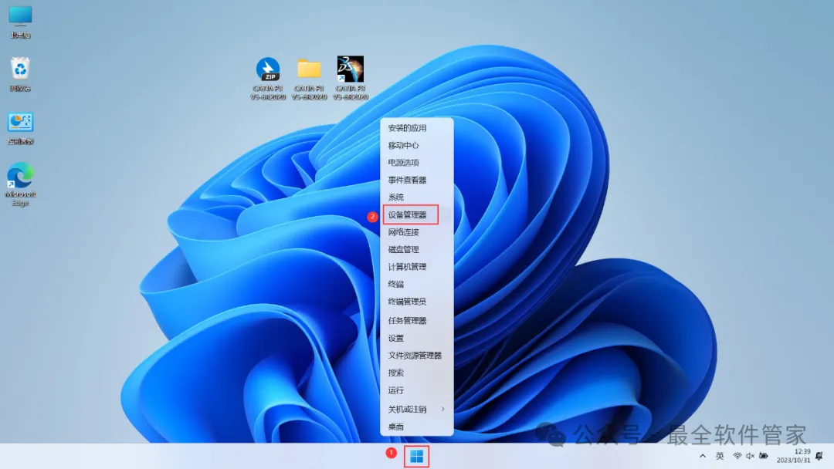834x469 pixels.
Task: Select the CATIA P3 V5-6R2020 application shortcut
Action: click(x=351, y=78)
